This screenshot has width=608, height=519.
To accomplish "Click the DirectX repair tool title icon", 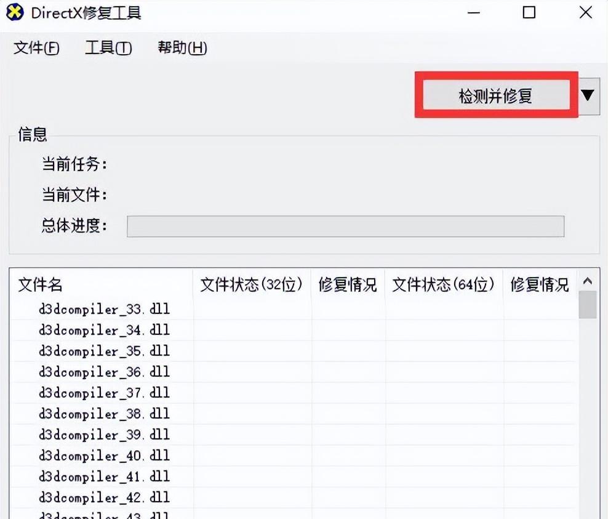I will pos(15,12).
